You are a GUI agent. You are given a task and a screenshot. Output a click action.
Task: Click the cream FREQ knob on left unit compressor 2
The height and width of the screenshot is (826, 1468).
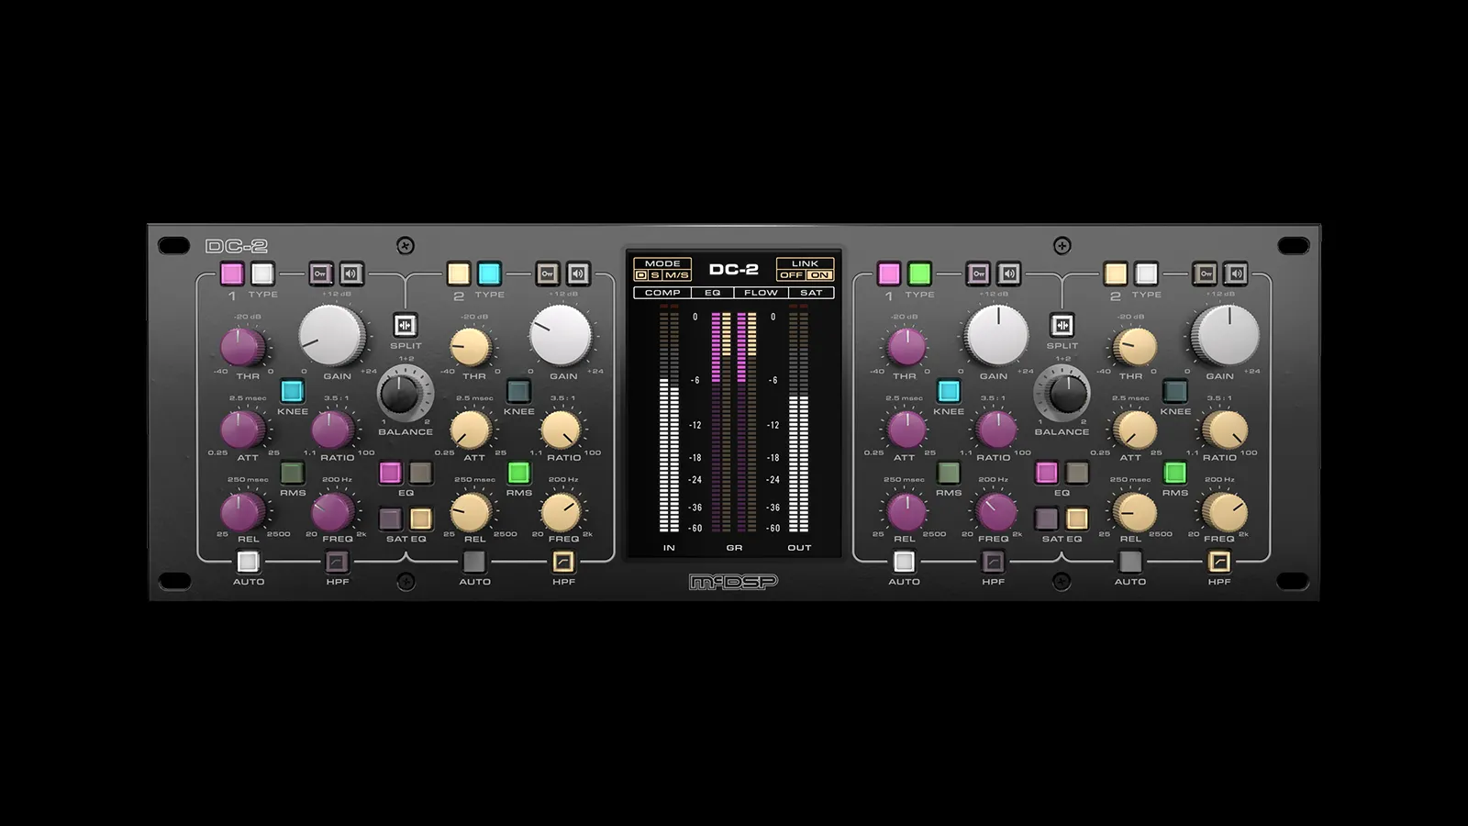(562, 512)
